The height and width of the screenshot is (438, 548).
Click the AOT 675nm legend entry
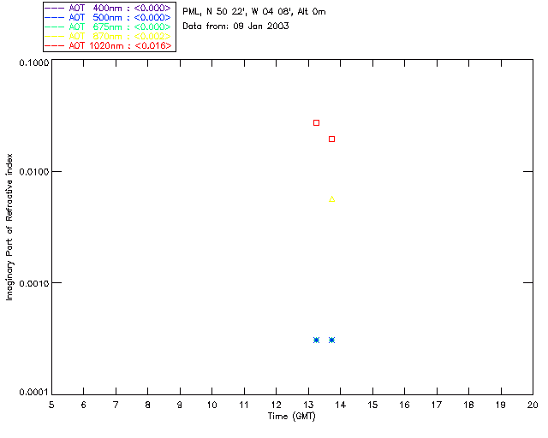coord(108,27)
